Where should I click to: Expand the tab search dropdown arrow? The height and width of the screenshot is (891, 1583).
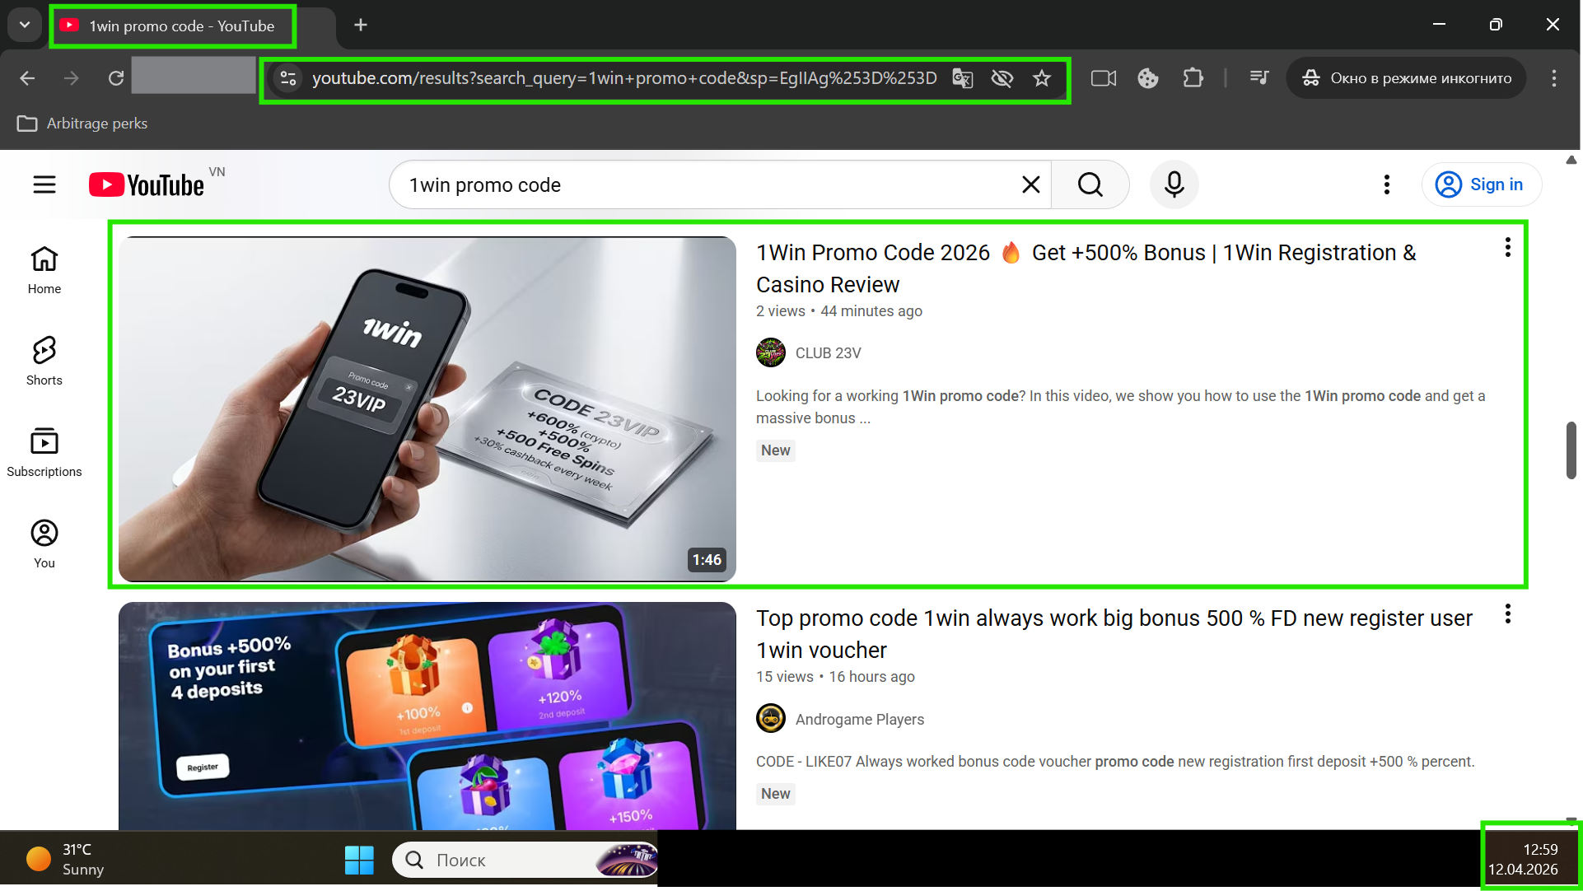25,25
